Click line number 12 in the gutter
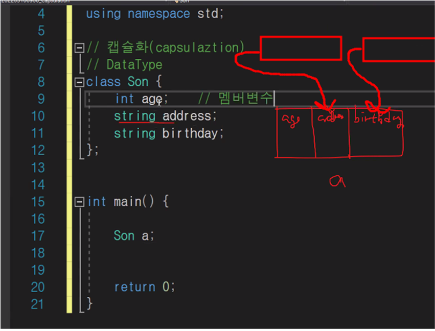Viewport: 435px width, 331px height. [38, 150]
